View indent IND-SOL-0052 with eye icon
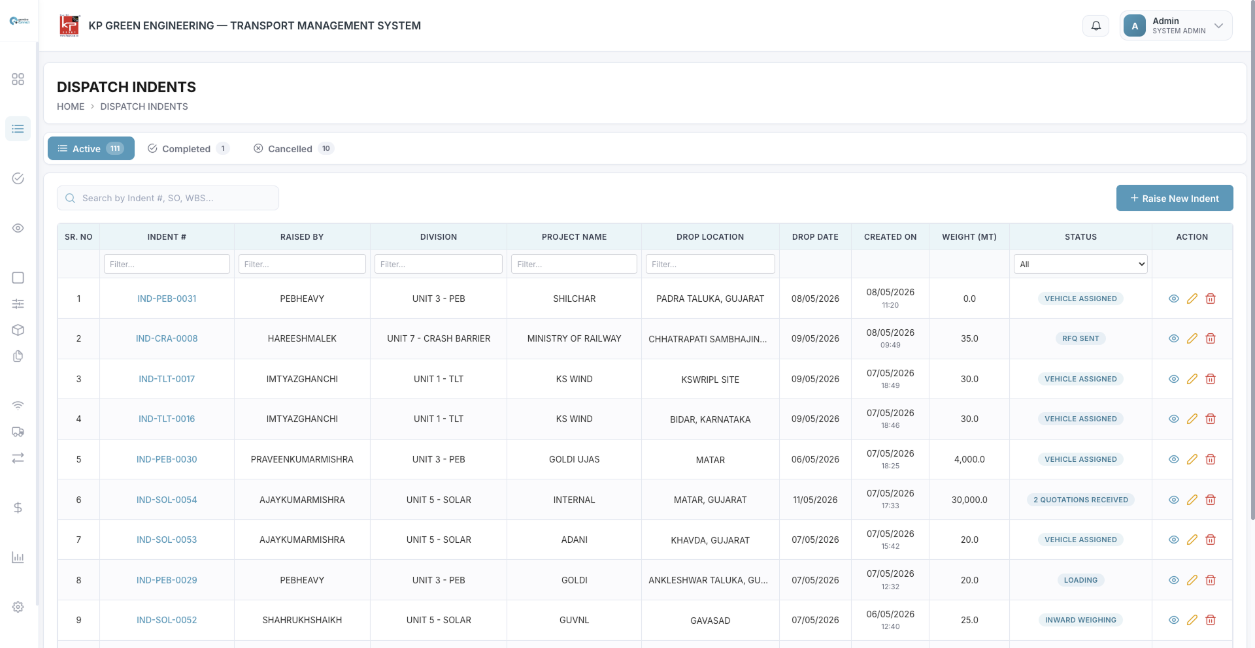This screenshot has height=648, width=1255. coord(1174,620)
